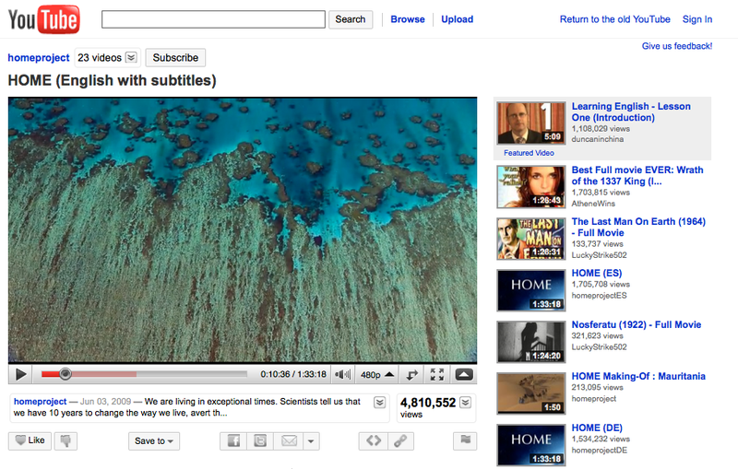Seek using the video progress bar handle
This screenshot has width=738, height=469.
pos(65,374)
